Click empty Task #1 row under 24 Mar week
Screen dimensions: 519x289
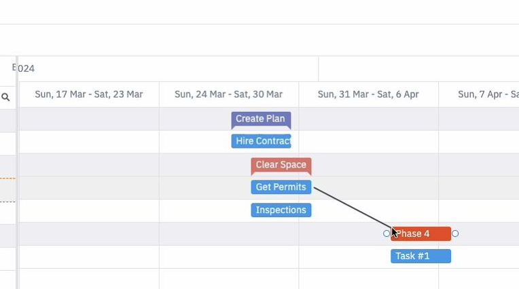tap(229, 256)
